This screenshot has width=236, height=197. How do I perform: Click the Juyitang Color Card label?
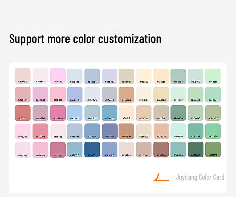tap(200, 177)
